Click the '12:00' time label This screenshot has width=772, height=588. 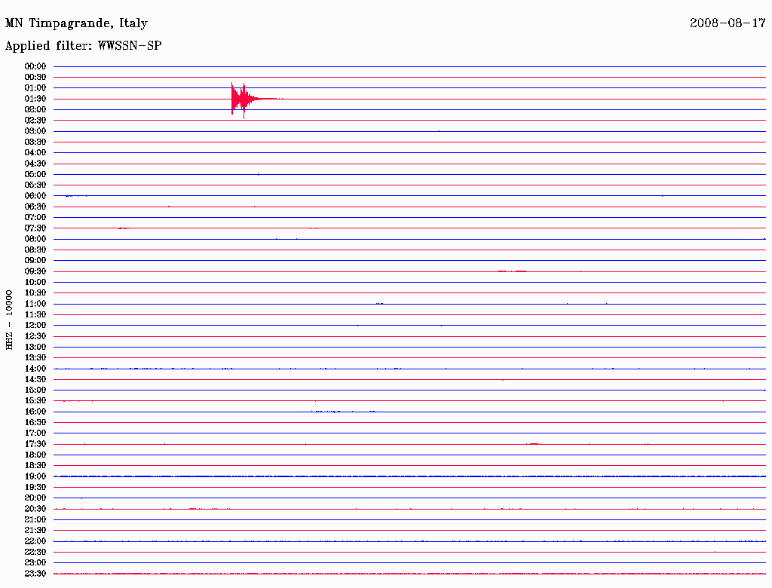click(x=35, y=326)
